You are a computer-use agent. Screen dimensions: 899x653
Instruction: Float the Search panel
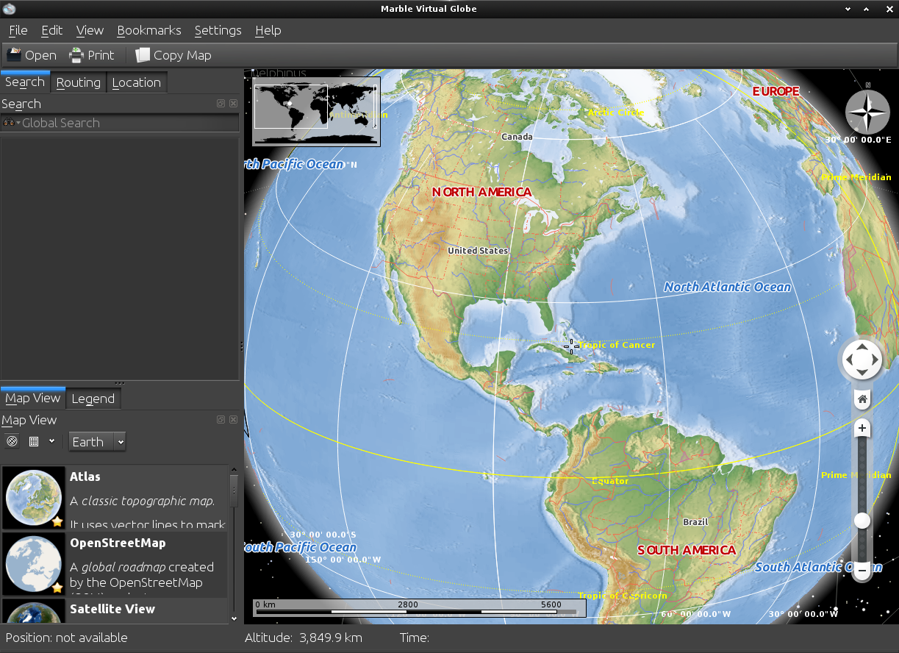(x=221, y=104)
